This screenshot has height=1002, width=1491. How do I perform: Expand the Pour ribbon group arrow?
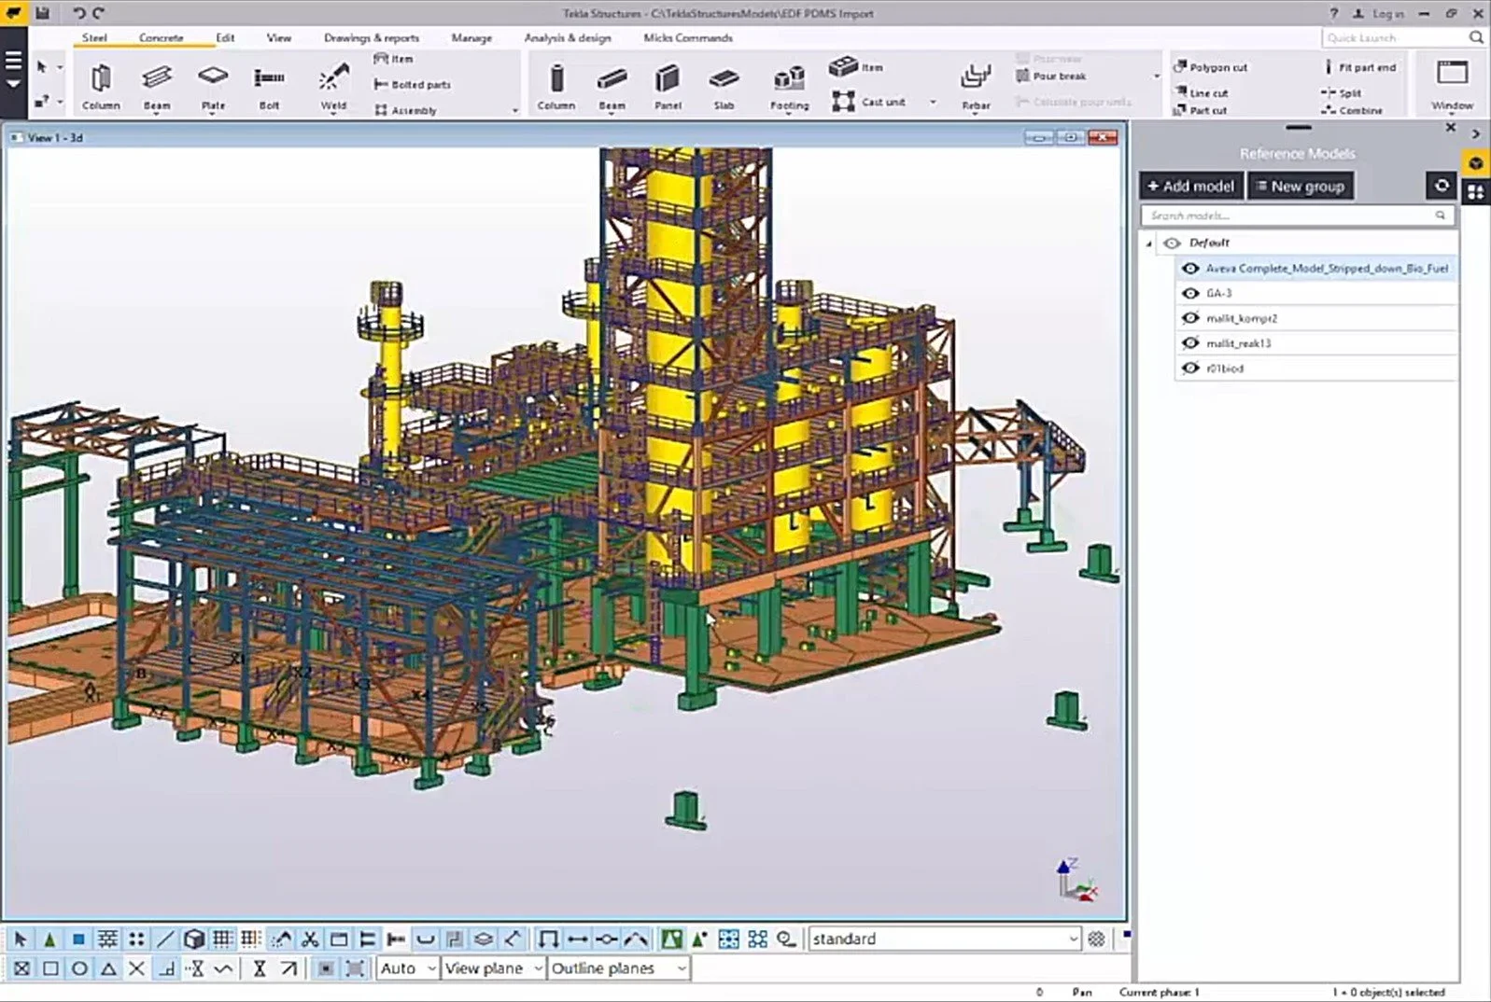coord(1157,77)
